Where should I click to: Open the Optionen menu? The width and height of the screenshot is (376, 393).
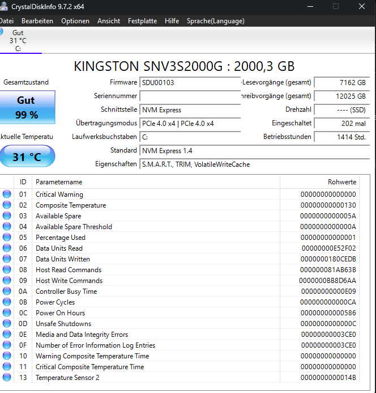[75, 21]
